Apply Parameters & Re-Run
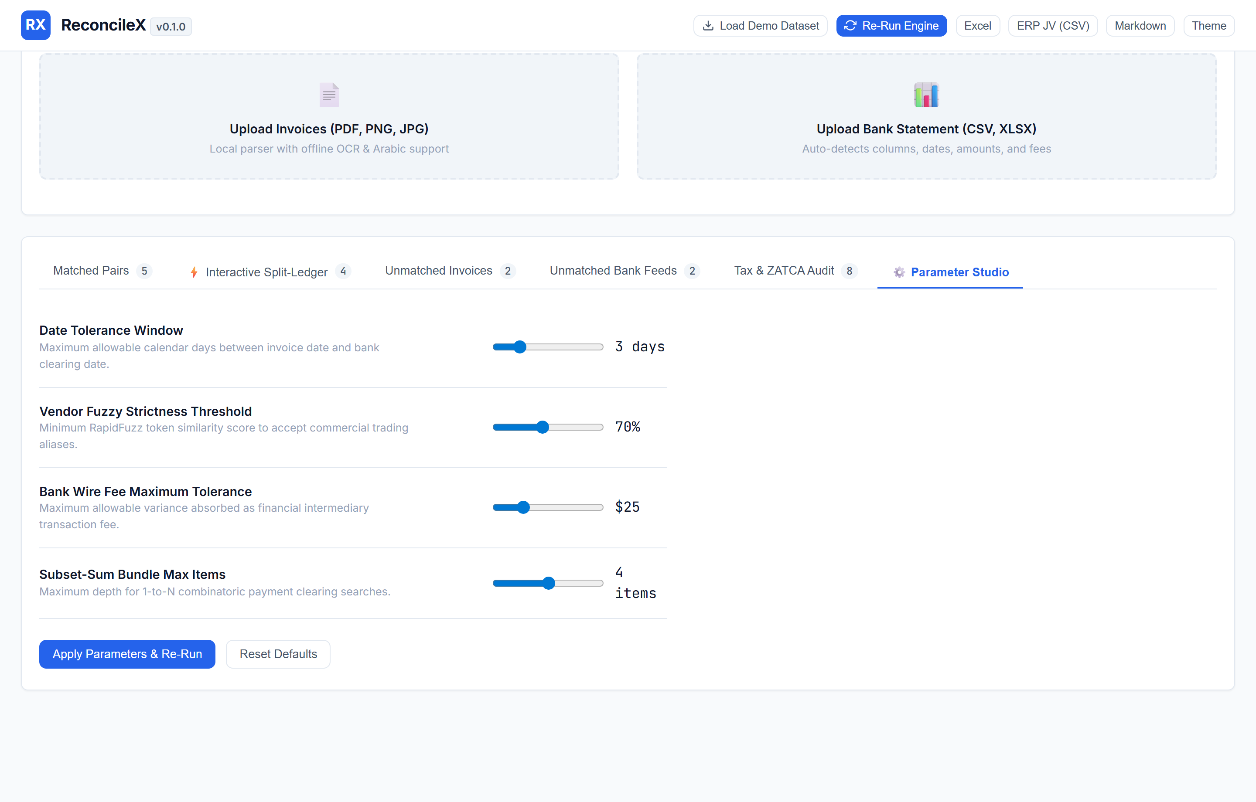Viewport: 1256px width, 802px height. tap(127, 654)
